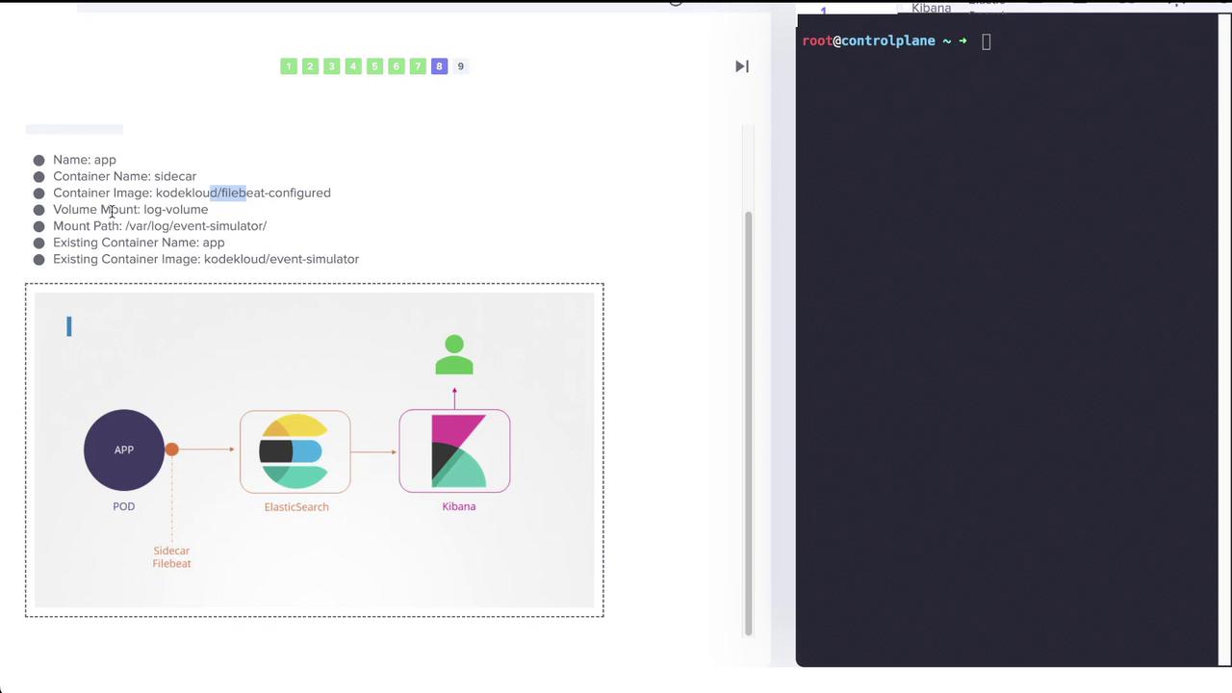Go to question 2
Screen dimensions: 1232x693
pyautogui.click(x=310, y=66)
